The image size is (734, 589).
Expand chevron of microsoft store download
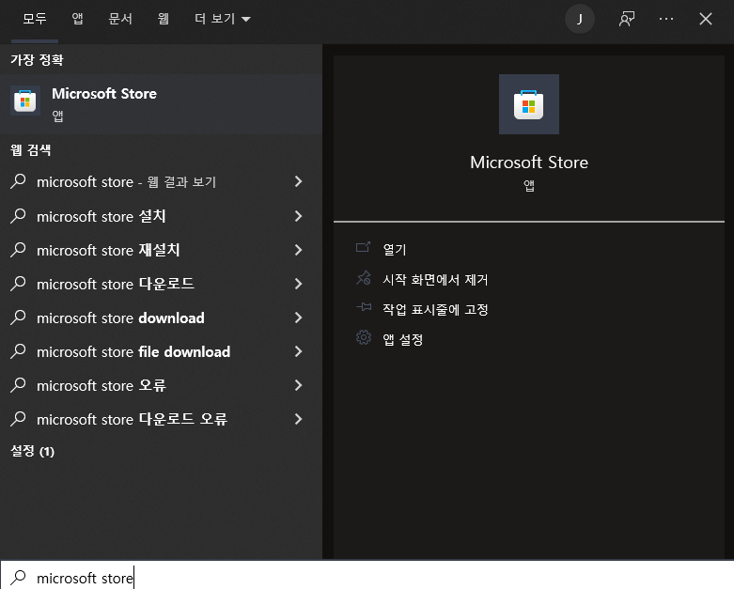click(x=298, y=318)
